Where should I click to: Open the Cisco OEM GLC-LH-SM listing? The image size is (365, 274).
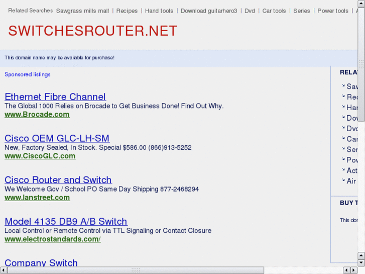[x=57, y=138]
